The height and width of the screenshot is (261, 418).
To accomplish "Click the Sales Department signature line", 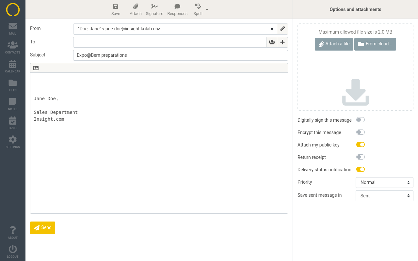I will (56, 112).
